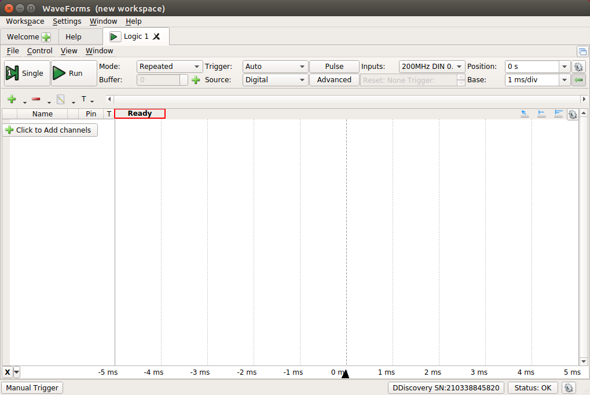Click the Pulse trigger button
The image size is (590, 395).
tap(334, 67)
